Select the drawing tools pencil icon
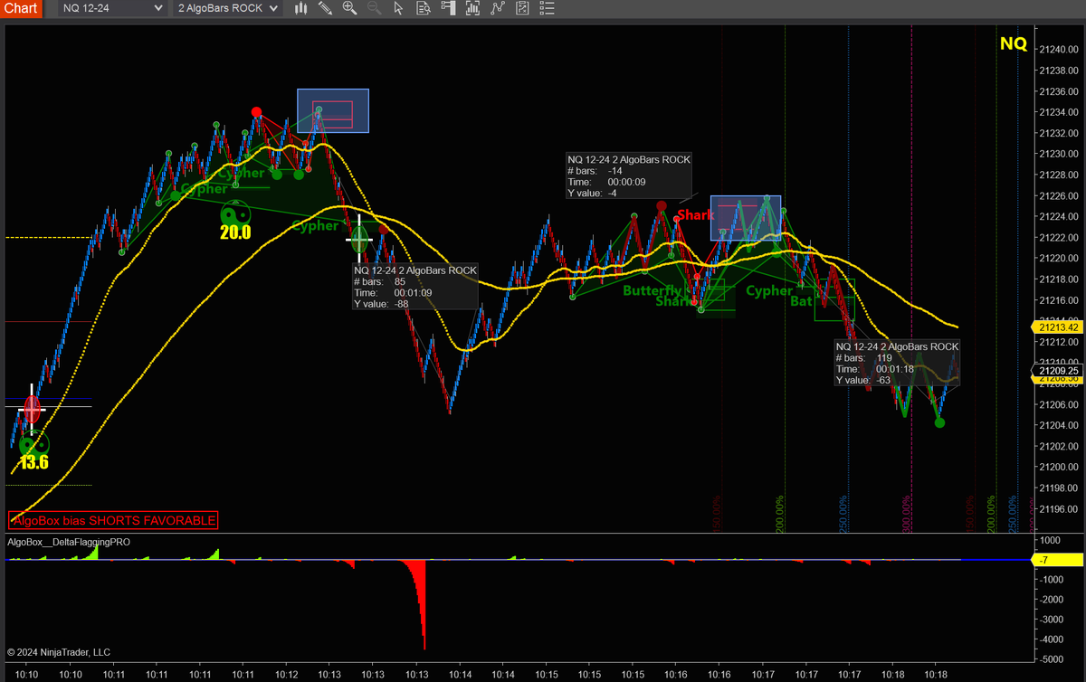Viewport: 1086px width, 682px height. pyautogui.click(x=326, y=8)
